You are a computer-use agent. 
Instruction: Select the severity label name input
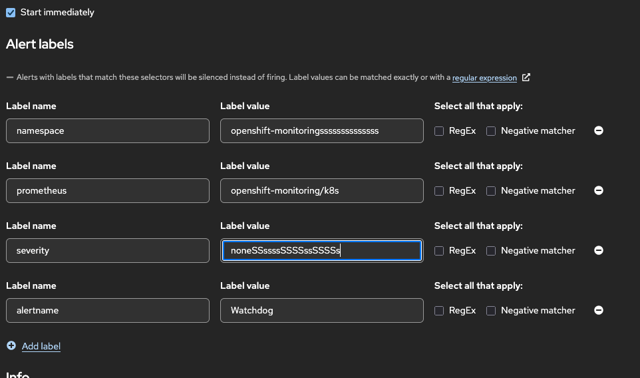tap(108, 251)
